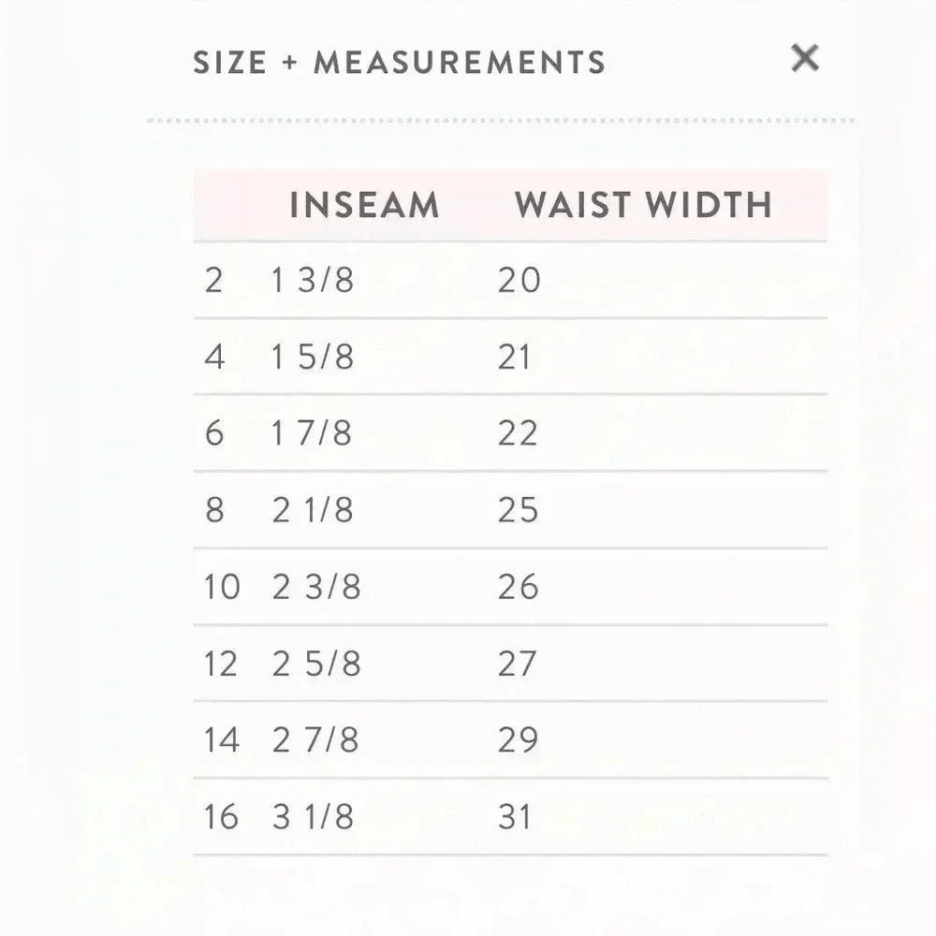The width and height of the screenshot is (936, 936).
Task: Click the size 16 row label
Action: click(x=221, y=817)
